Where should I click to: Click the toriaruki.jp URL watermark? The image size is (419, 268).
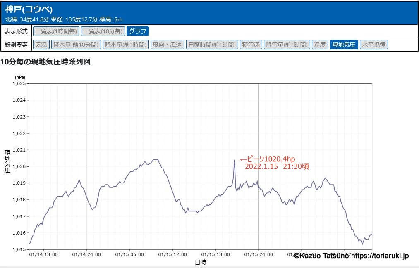[x=380, y=256]
